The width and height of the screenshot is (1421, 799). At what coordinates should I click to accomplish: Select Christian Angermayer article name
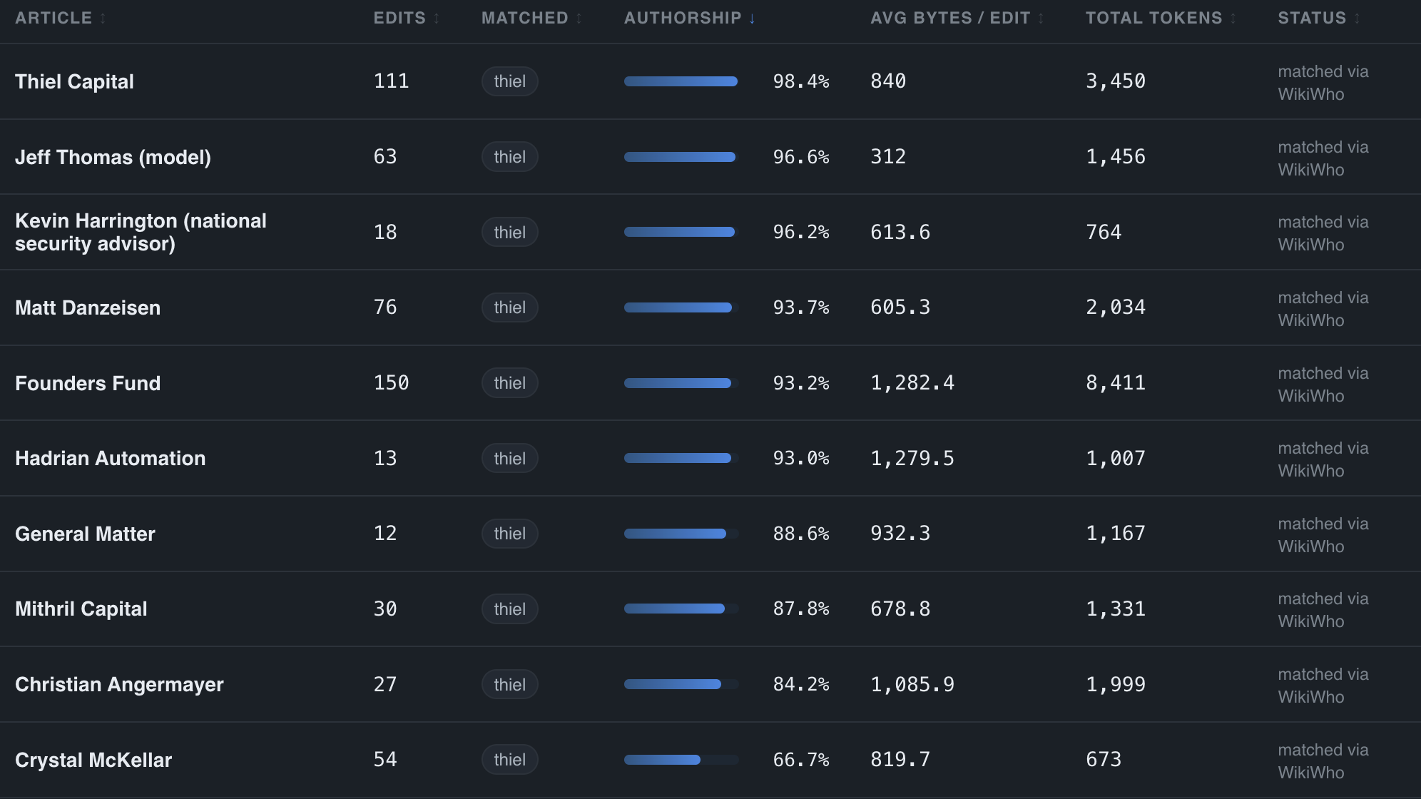119,685
